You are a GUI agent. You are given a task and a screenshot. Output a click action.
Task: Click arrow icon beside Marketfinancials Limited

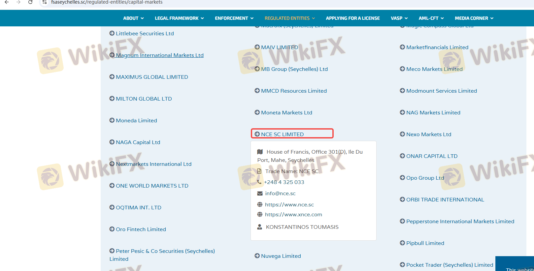tap(402, 47)
